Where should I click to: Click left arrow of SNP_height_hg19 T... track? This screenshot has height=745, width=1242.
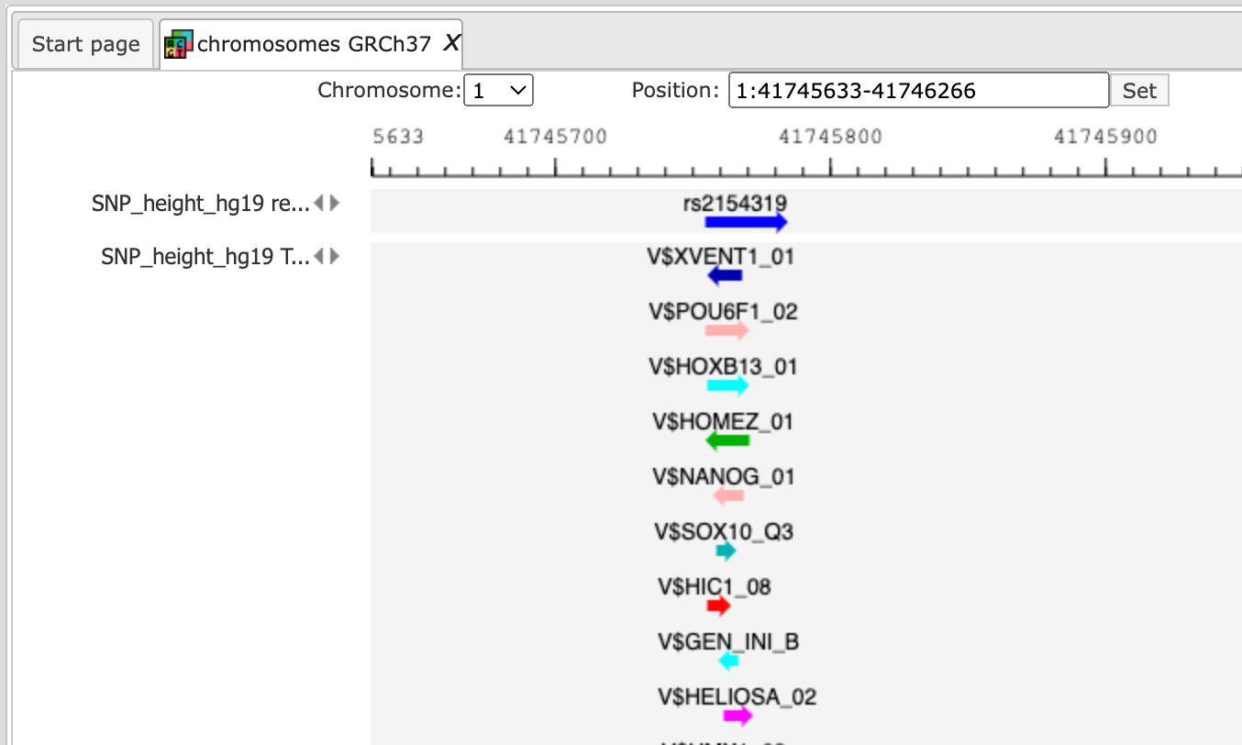pos(319,256)
